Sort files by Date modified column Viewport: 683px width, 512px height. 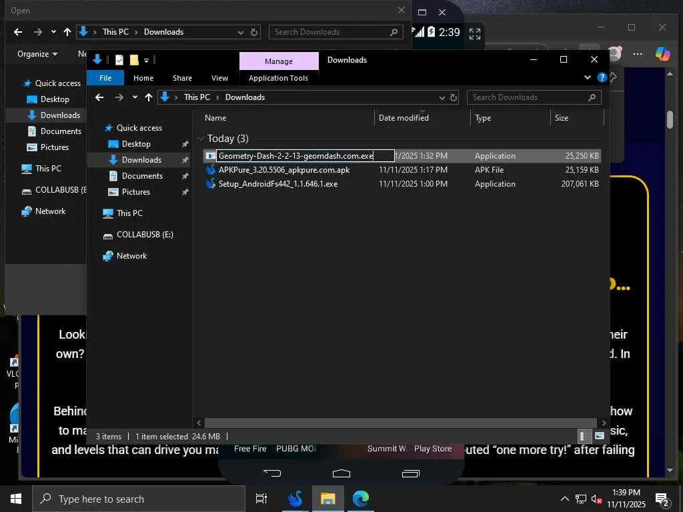coord(422,118)
